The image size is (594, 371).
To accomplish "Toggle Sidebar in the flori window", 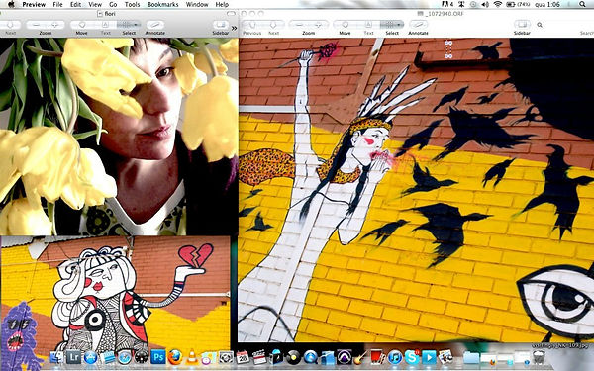I will point(221,25).
